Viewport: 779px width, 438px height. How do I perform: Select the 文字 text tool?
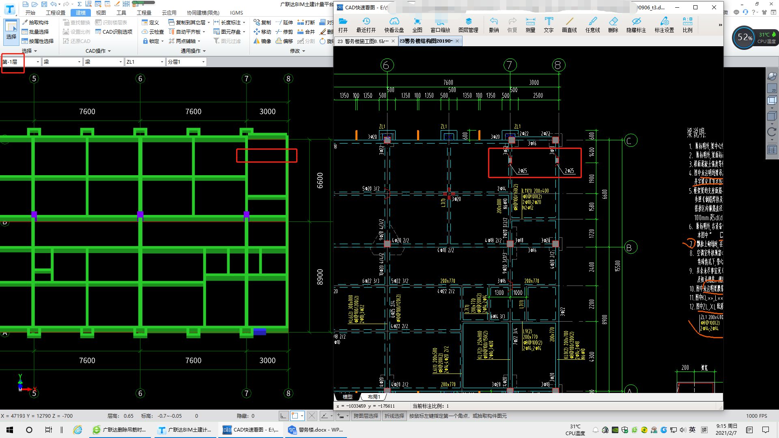coord(549,25)
